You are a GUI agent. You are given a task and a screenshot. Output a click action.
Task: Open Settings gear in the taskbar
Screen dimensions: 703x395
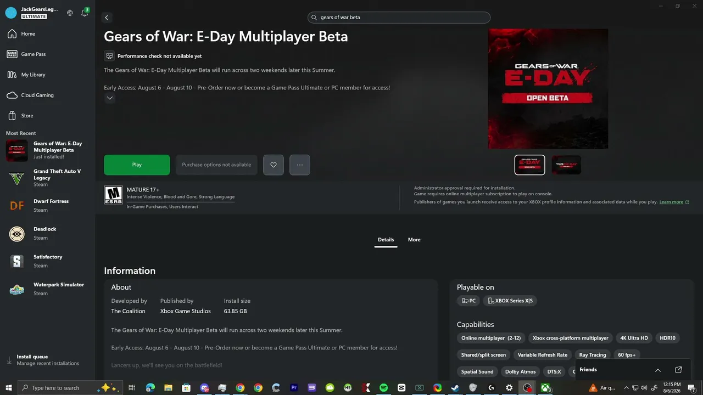[x=509, y=388]
